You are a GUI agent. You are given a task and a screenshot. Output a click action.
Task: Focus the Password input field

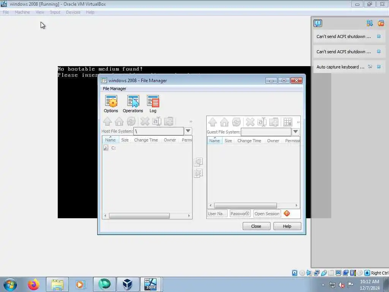tap(240, 214)
